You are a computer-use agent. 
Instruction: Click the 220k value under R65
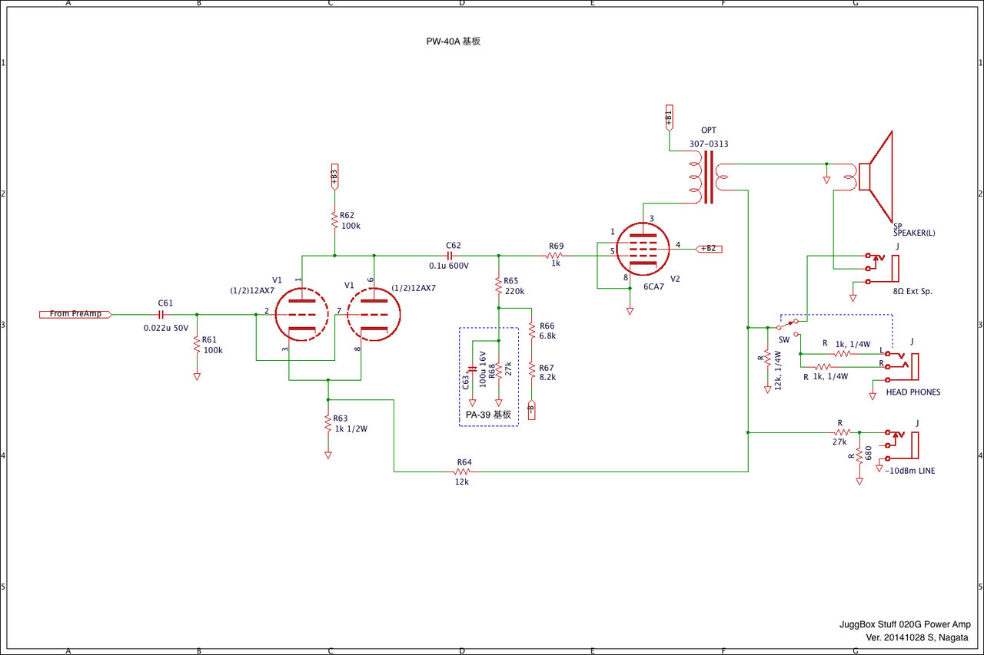click(x=514, y=292)
